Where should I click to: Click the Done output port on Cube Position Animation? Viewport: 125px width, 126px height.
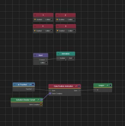pos(79,91)
